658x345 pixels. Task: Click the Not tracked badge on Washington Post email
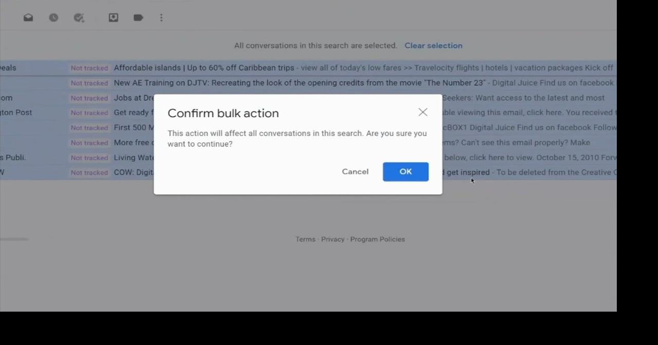[x=89, y=112]
